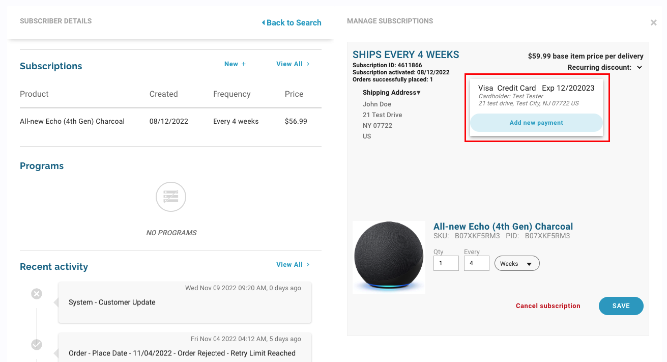Go Back to Search
The width and height of the screenshot is (667, 362).
click(x=292, y=22)
